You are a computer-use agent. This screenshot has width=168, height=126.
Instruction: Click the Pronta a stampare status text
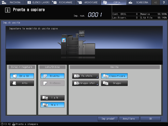pos(27,124)
